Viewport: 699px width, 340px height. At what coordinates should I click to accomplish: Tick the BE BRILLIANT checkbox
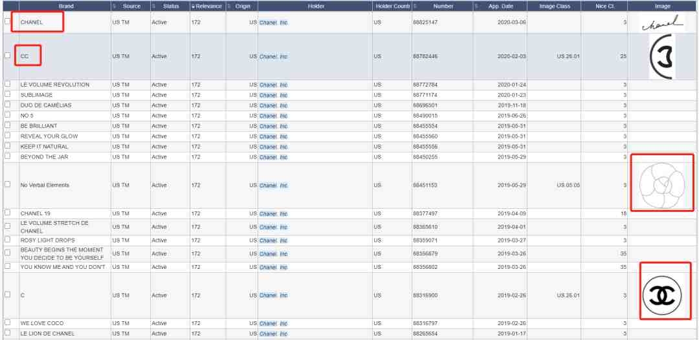click(x=8, y=125)
